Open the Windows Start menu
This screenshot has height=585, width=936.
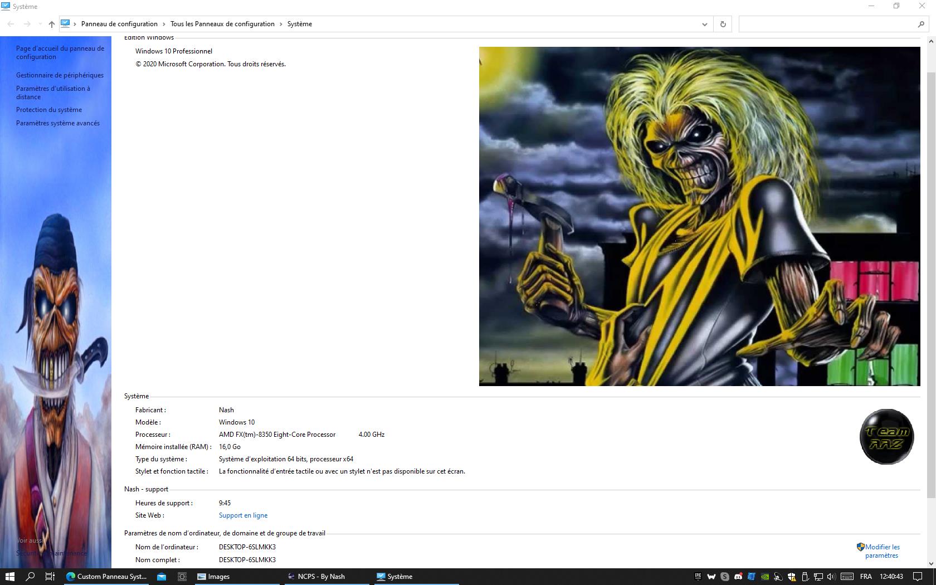(x=9, y=577)
